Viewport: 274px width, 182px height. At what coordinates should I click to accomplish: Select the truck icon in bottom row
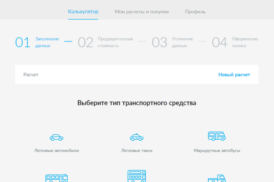[217, 178]
